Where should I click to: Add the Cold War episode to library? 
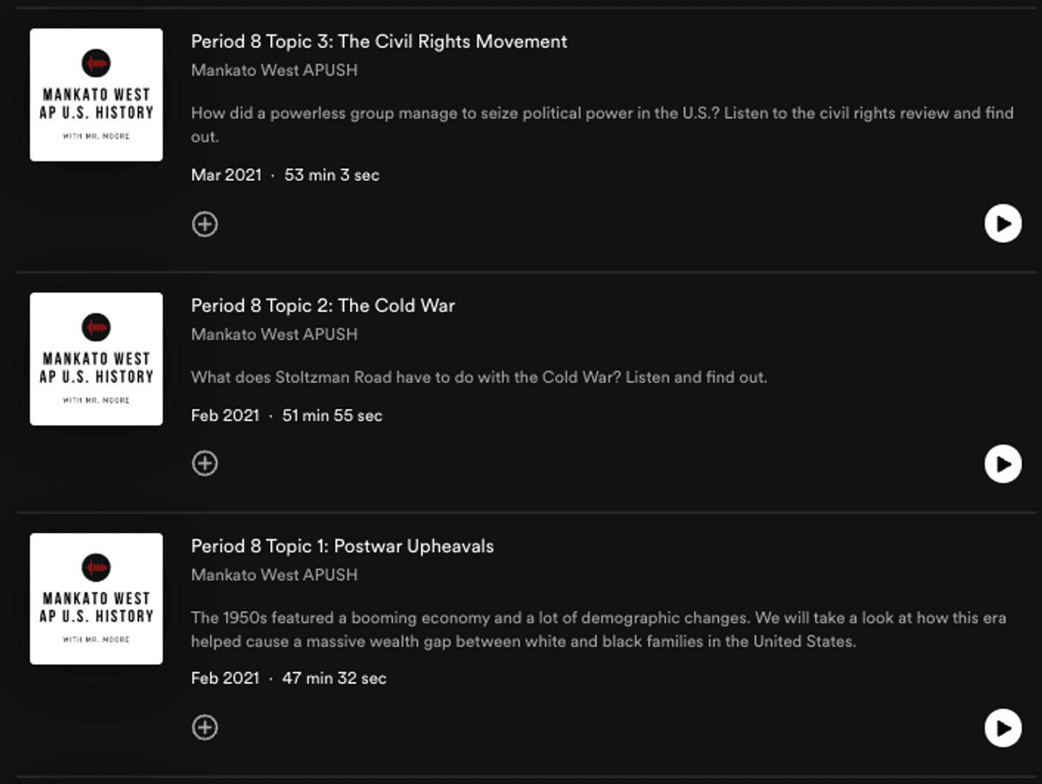click(x=205, y=464)
